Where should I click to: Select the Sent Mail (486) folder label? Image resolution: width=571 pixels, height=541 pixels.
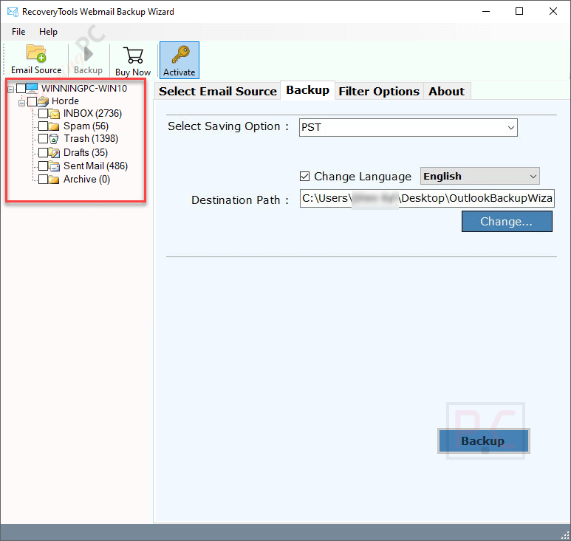tap(95, 166)
